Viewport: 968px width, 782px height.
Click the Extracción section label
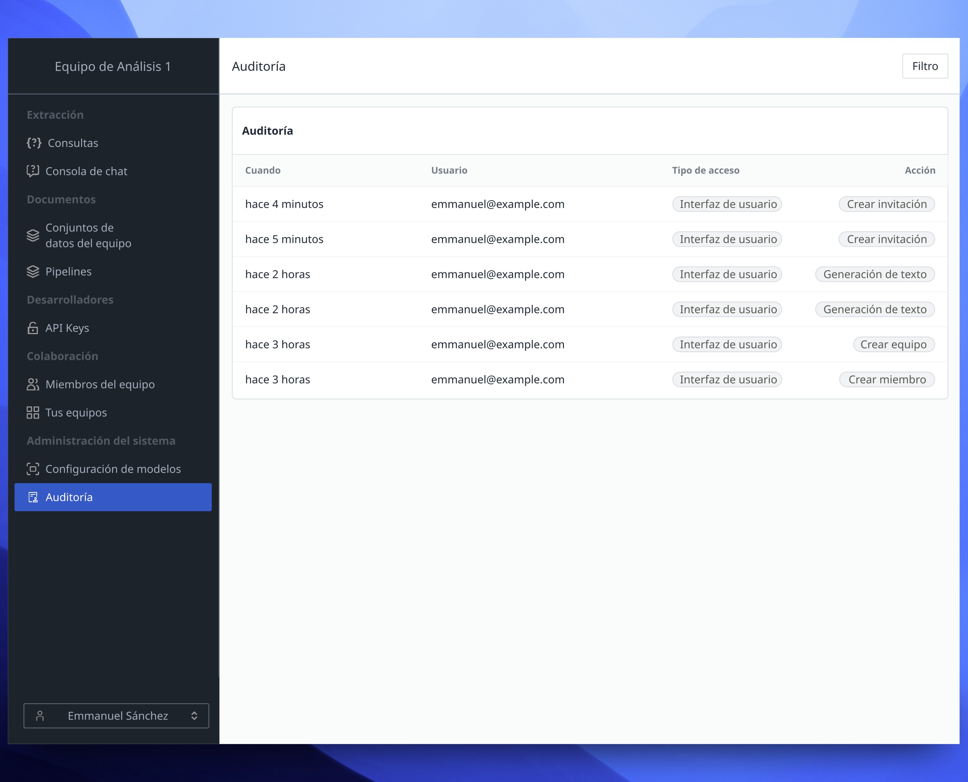(55, 115)
